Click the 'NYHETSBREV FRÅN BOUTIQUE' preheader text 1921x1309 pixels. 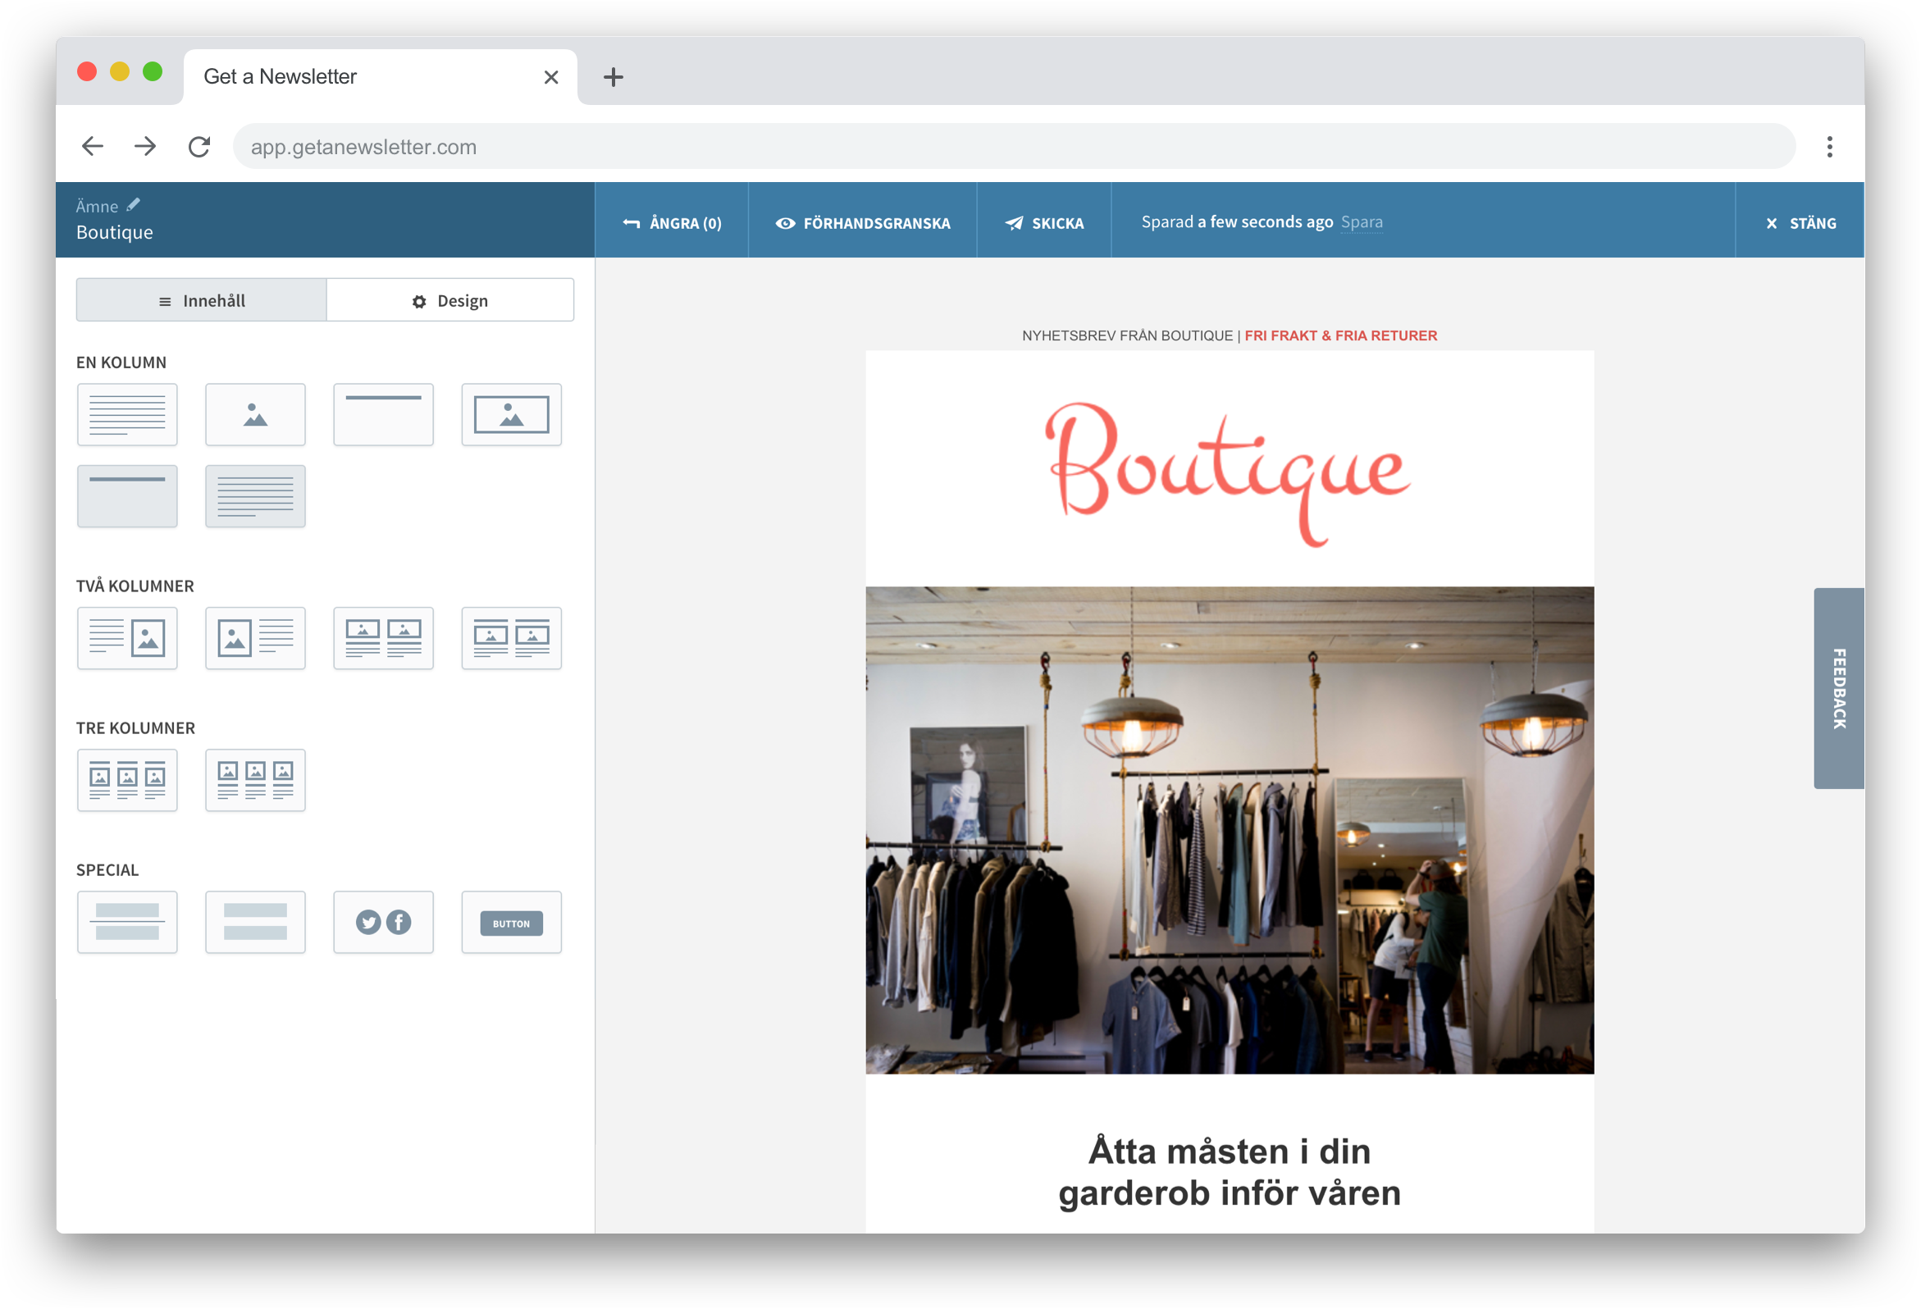click(x=1127, y=335)
